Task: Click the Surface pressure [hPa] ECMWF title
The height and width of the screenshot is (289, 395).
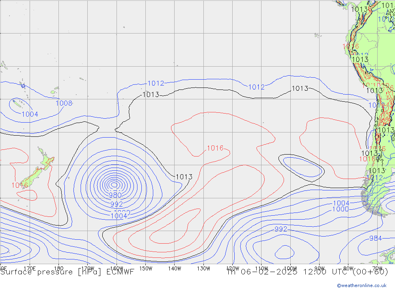Action: (67, 272)
